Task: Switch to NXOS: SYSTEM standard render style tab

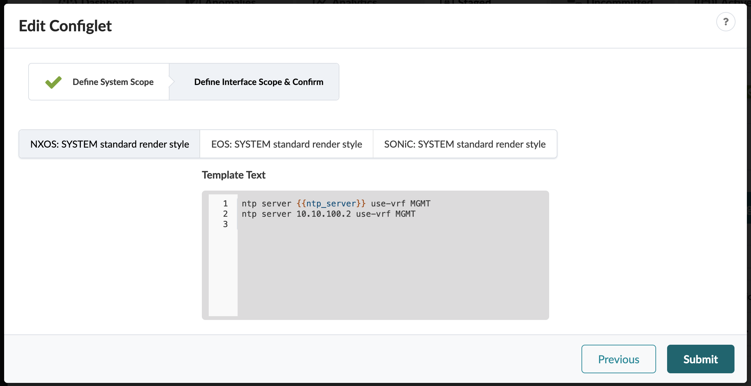Action: coord(110,144)
